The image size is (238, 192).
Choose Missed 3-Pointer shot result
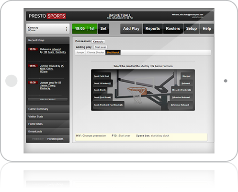click(181, 90)
